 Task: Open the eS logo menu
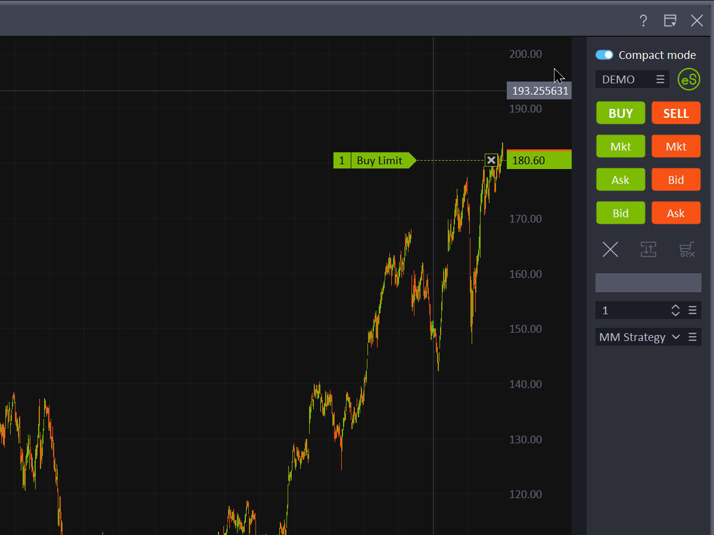click(688, 79)
